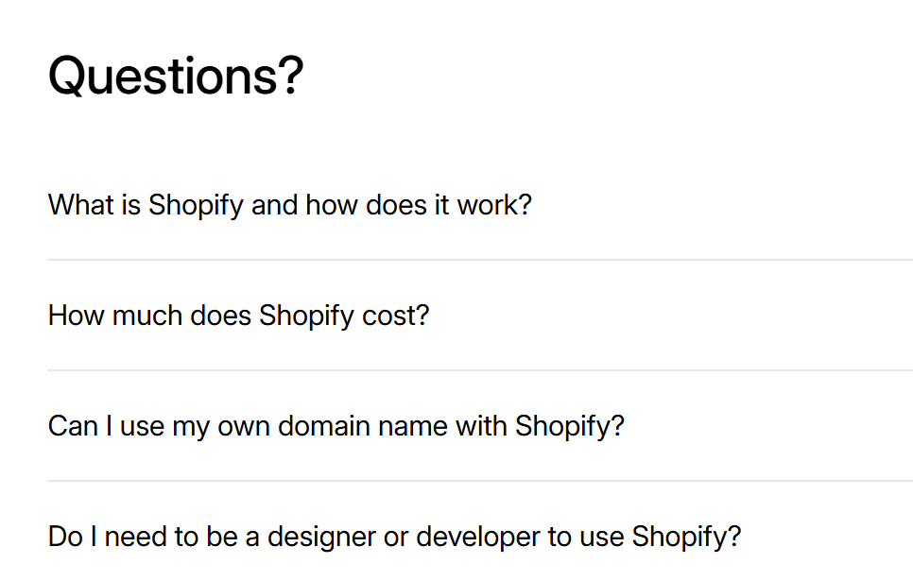The height and width of the screenshot is (581, 913).
Task: Show the answer about Shopify pricing
Action: coord(238,315)
